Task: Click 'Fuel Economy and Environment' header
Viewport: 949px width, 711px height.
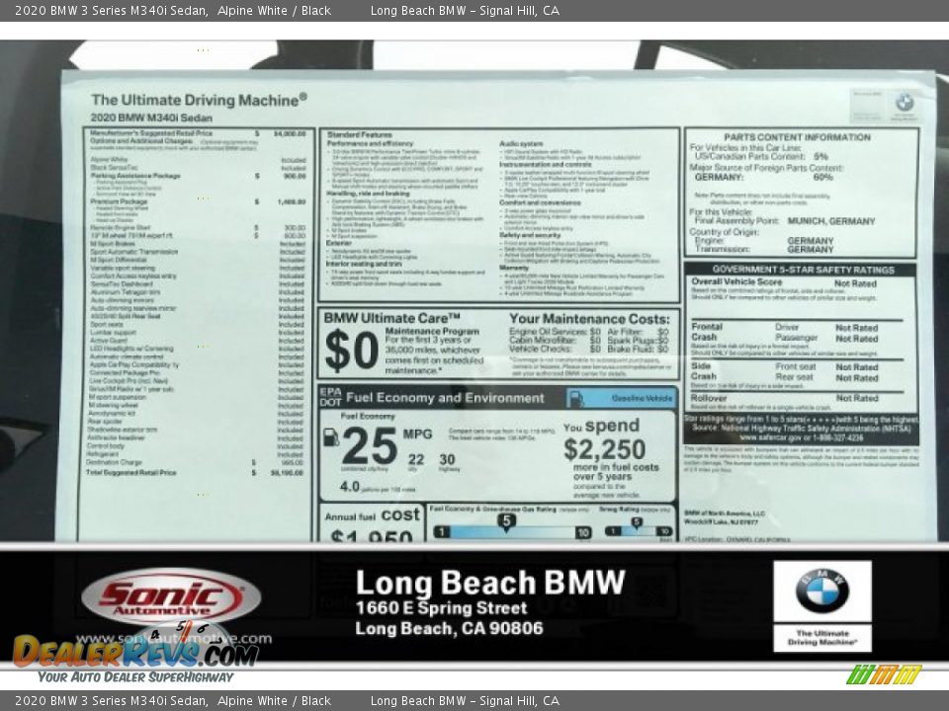Action: tap(445, 398)
